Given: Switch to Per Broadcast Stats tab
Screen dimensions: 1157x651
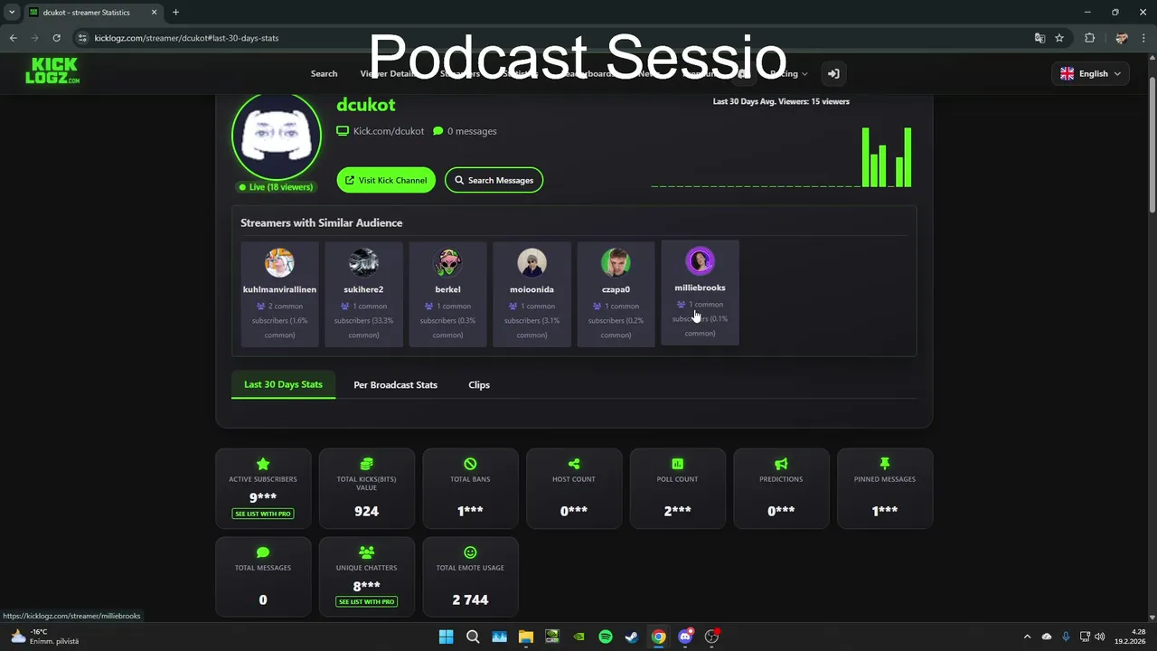Looking at the screenshot, I should 395,384.
